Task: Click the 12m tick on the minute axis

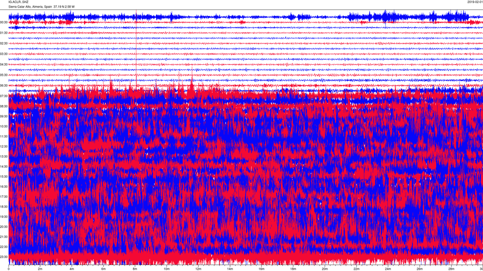Action: (198, 269)
